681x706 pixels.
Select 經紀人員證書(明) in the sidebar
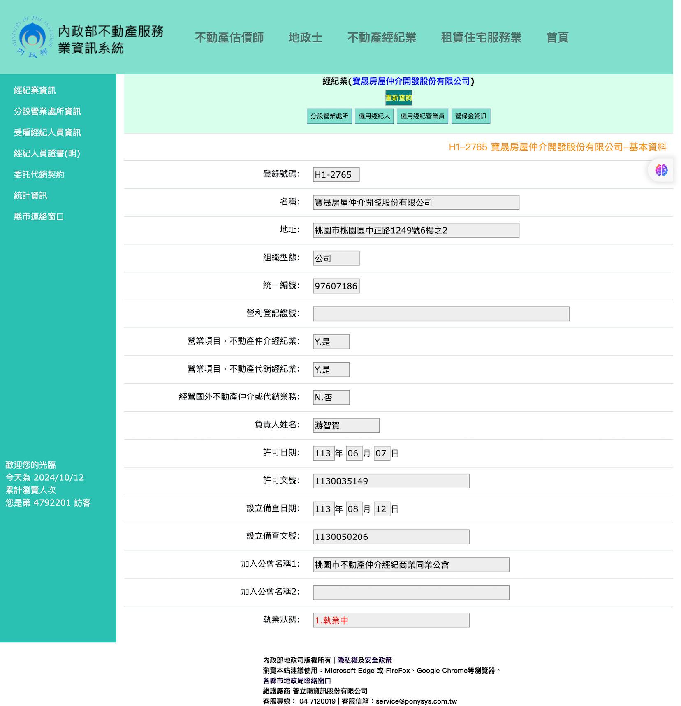[47, 153]
